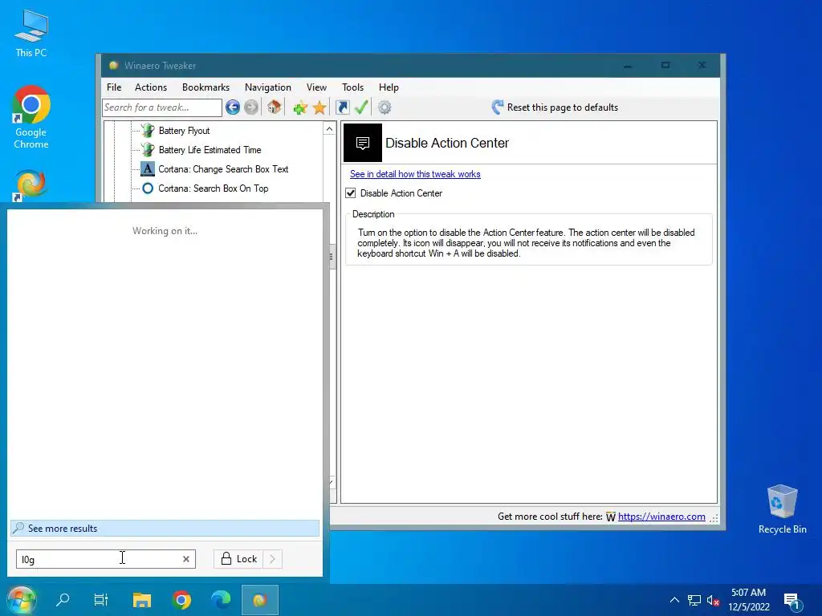822x616 pixels.
Task: Go to the Home page icon
Action: click(275, 107)
